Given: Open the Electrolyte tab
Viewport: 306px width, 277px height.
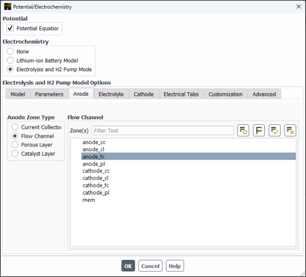Looking at the screenshot, I should click(x=111, y=94).
